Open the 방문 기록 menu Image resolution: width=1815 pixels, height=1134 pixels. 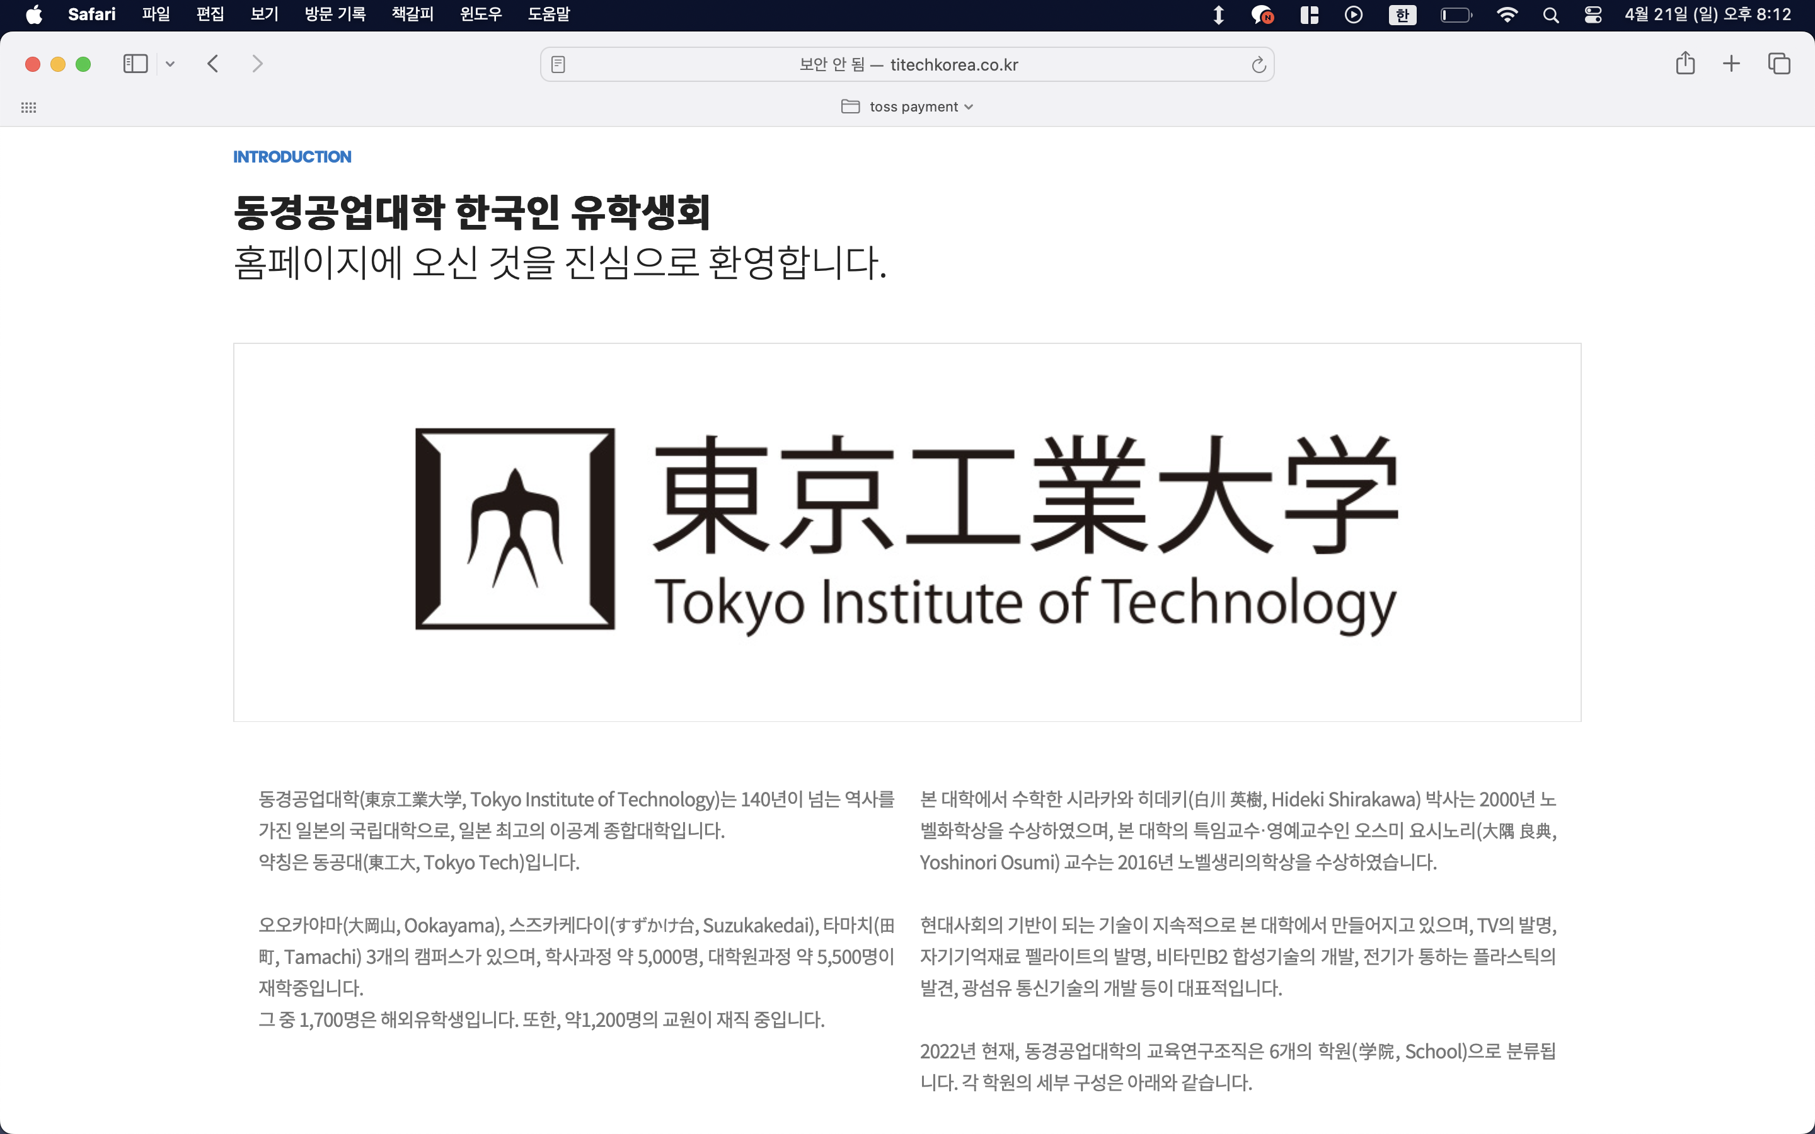pyautogui.click(x=335, y=14)
